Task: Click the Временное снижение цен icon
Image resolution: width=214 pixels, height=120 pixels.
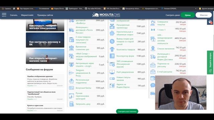Action: point(71,48)
